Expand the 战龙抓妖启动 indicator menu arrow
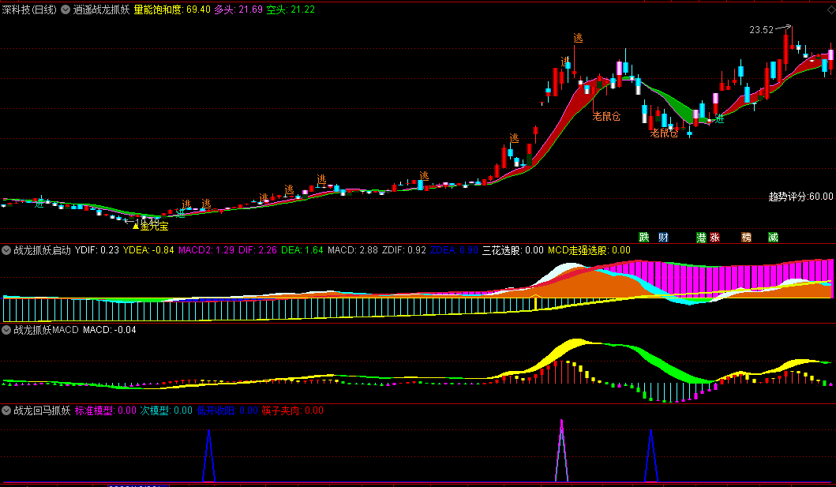 tap(6, 250)
